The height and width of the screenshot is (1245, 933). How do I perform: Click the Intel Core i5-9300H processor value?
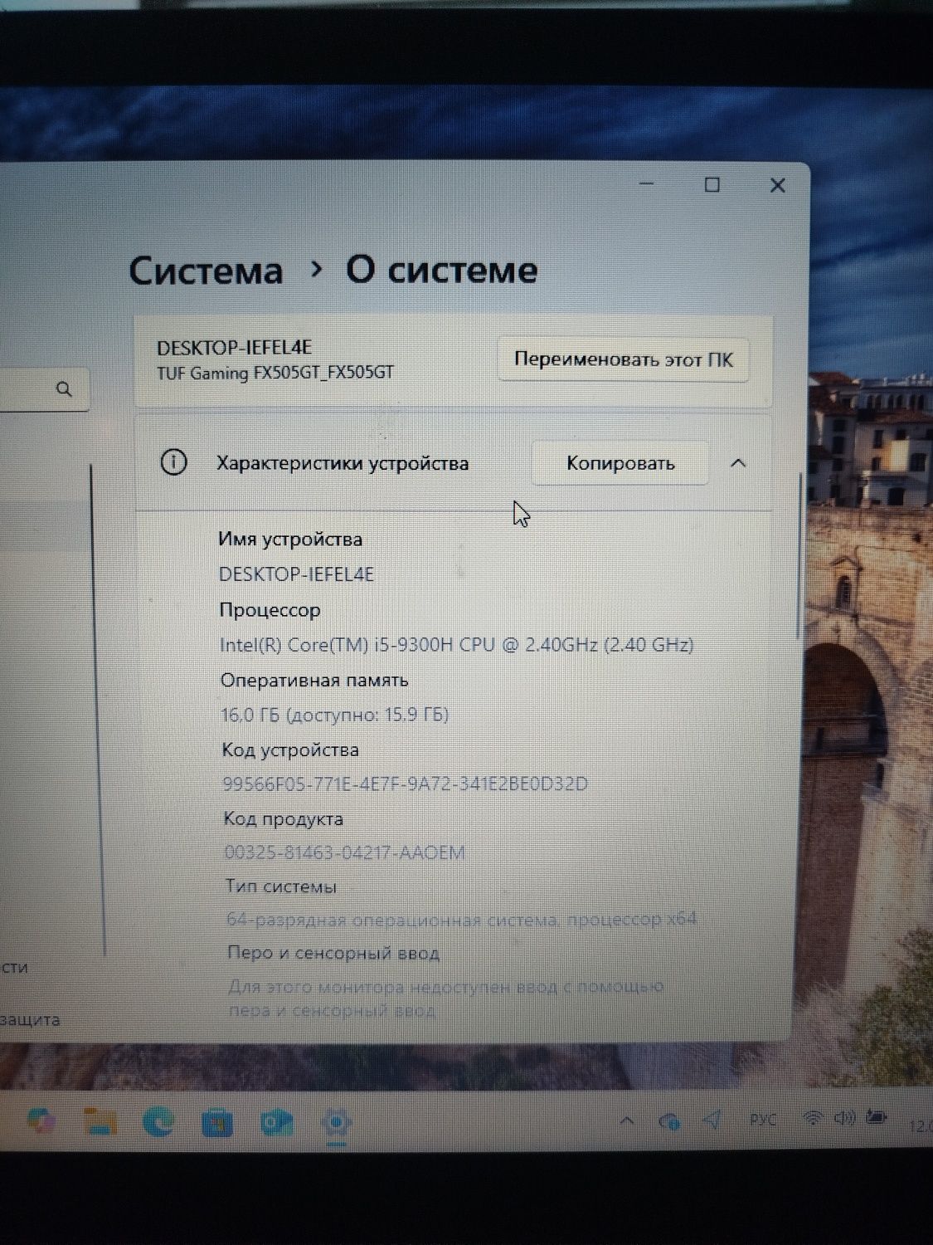click(457, 645)
